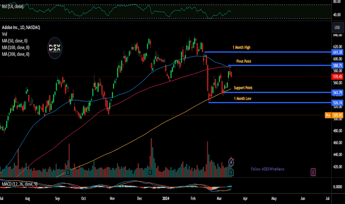
Task: Select the blue 1 Month High horizontal line
Action: point(268,52)
